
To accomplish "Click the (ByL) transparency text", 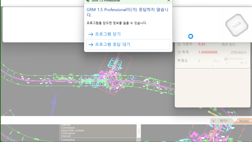I will [216, 61].
